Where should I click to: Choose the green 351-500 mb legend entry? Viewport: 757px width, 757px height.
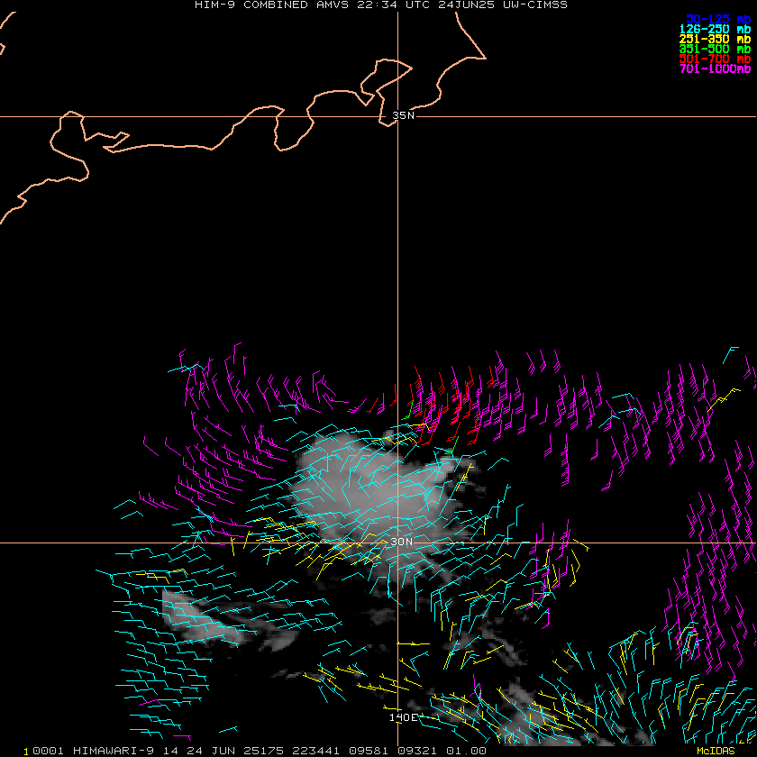(x=717, y=49)
